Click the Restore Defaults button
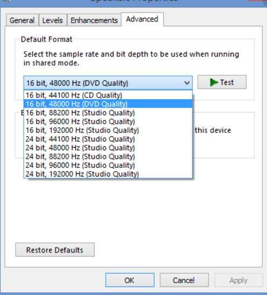This screenshot has height=295, width=267. pyautogui.click(x=55, y=250)
